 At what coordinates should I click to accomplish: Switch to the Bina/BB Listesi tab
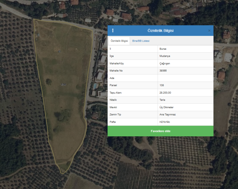pyautogui.click(x=141, y=41)
